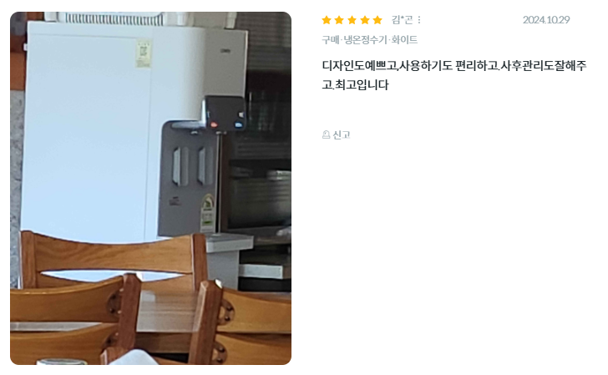Click the third rating star
This screenshot has height=375, width=608.
(x=352, y=20)
